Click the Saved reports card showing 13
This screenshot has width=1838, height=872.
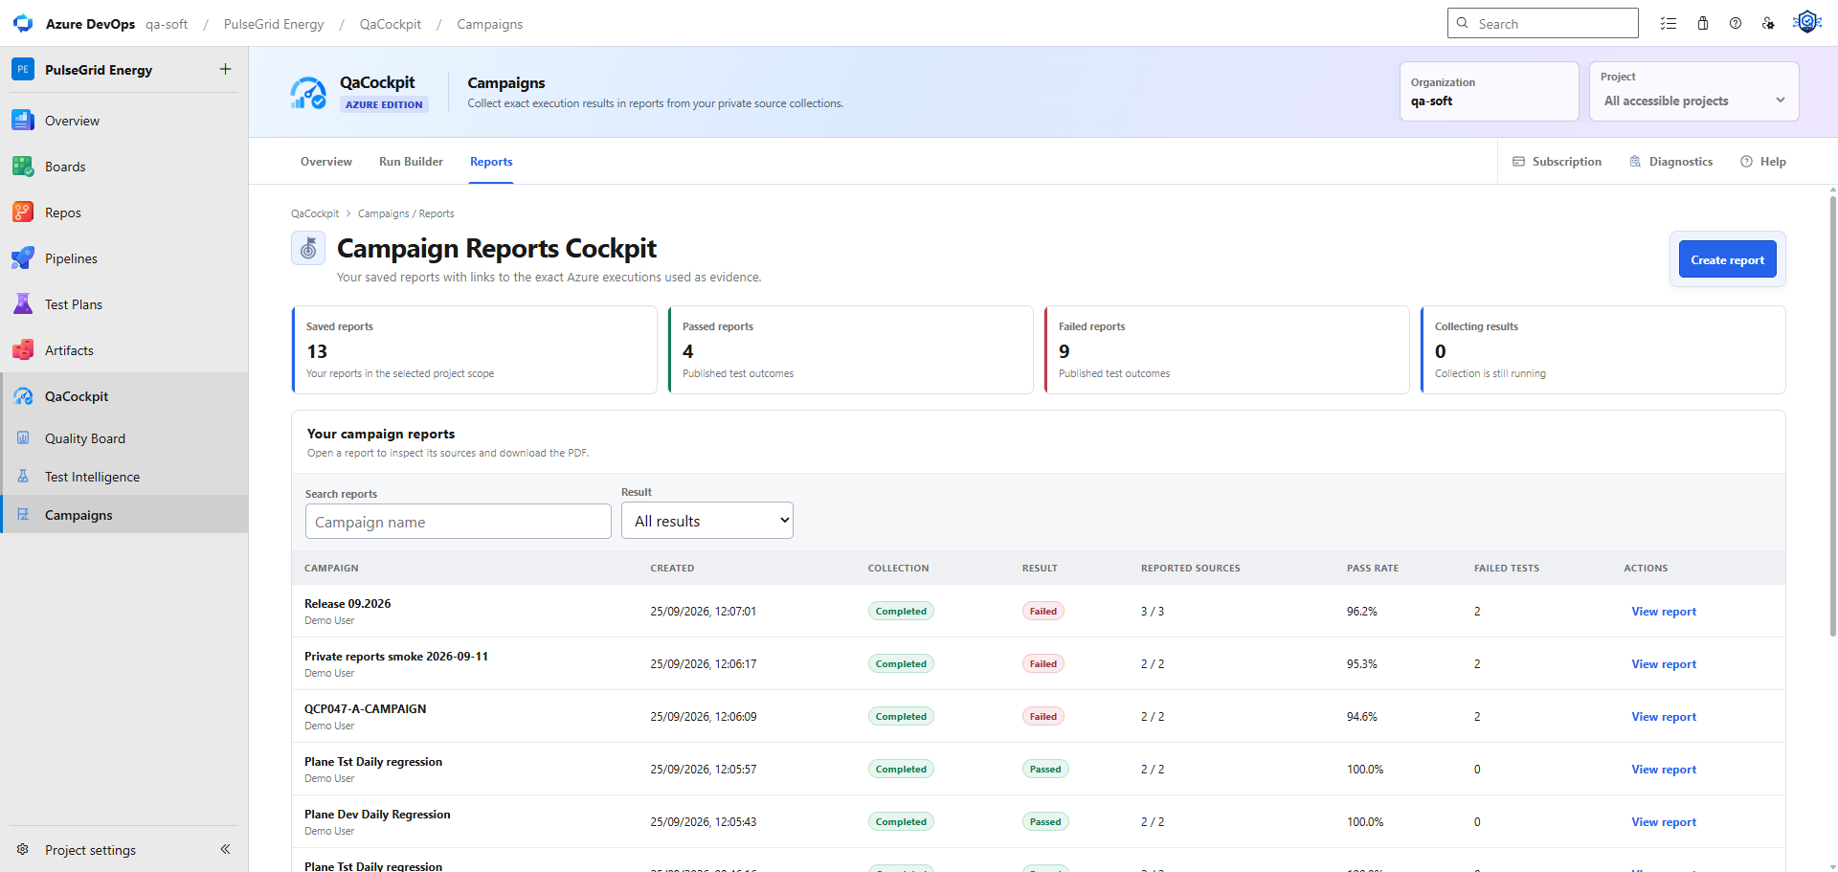(474, 349)
